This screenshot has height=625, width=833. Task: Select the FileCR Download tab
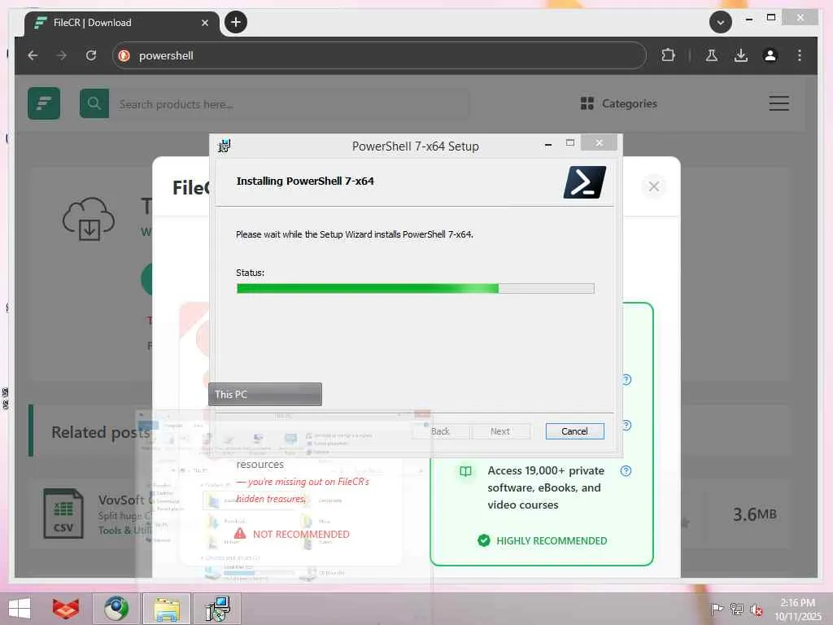point(121,23)
